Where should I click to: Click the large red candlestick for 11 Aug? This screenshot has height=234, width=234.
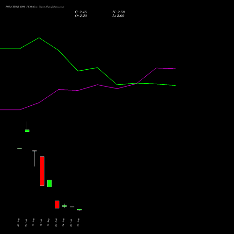(x=42, y=171)
